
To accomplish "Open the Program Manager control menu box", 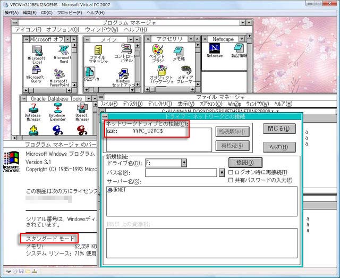I will (15, 22).
